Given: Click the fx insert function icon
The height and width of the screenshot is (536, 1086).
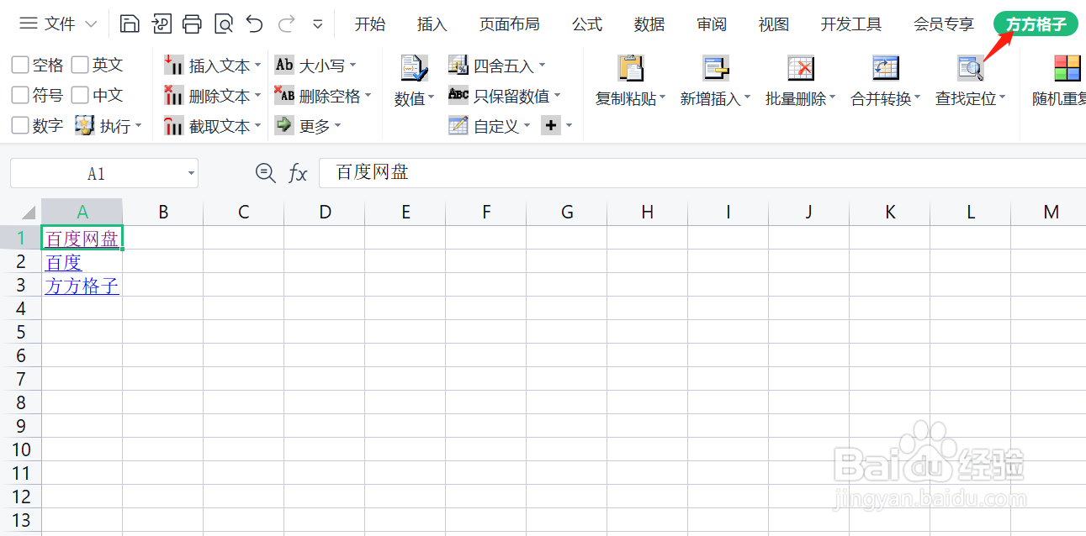Looking at the screenshot, I should [298, 174].
